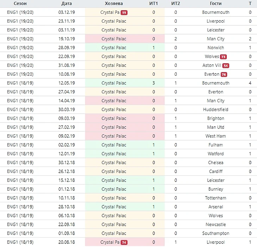Click the Huddersfield guest team name
257x247 pixels.
[215, 110]
